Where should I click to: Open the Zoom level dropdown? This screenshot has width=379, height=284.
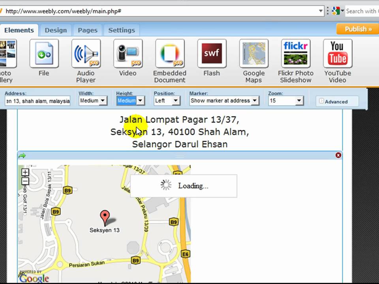coord(286,101)
